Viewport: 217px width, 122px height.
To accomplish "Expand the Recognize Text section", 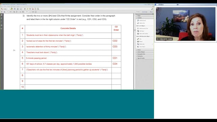I will click(145, 54).
